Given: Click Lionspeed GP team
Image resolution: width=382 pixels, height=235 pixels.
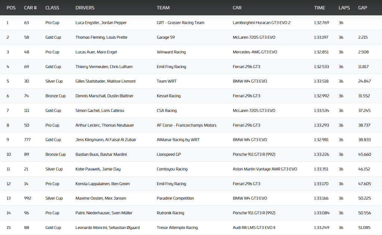Looking at the screenshot, I should point(169,154).
